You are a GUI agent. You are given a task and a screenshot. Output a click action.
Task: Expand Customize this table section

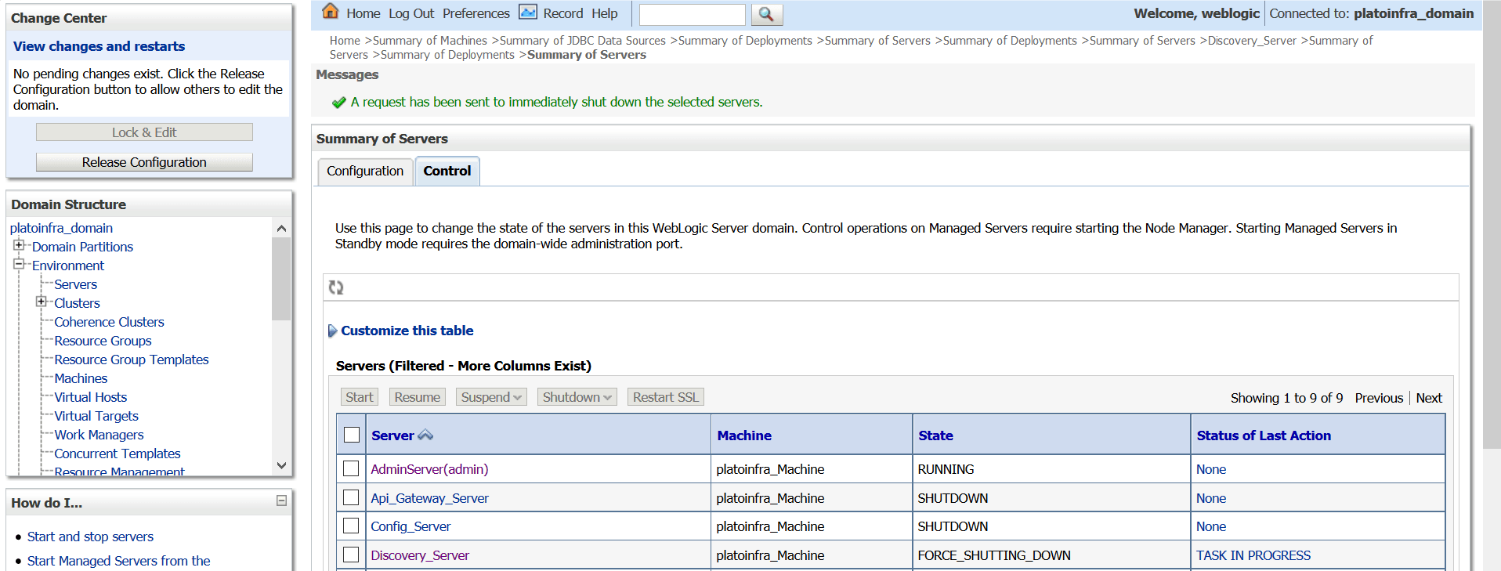pyautogui.click(x=332, y=331)
